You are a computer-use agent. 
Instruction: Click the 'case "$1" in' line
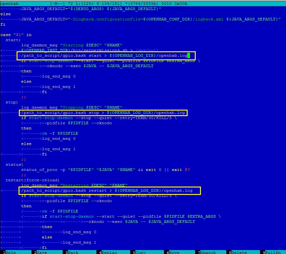pos(16,35)
